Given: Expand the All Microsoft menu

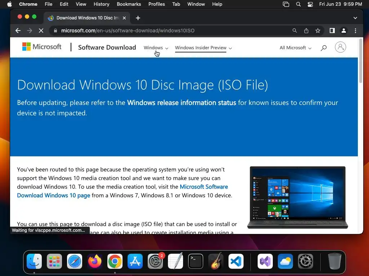Looking at the screenshot, I should (x=295, y=48).
